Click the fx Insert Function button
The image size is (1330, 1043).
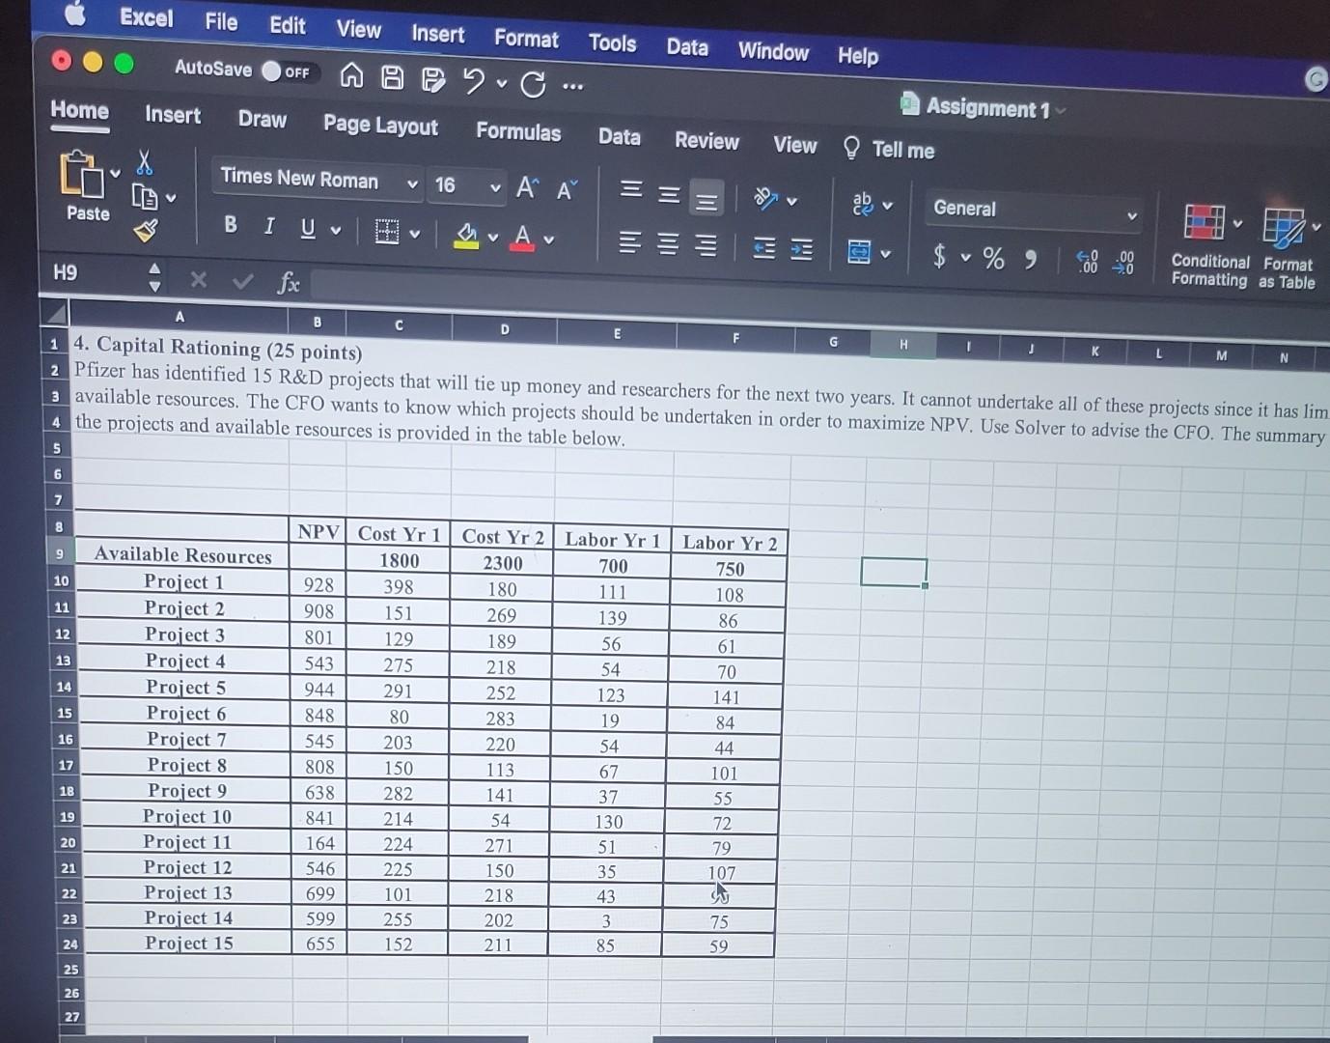tap(289, 283)
